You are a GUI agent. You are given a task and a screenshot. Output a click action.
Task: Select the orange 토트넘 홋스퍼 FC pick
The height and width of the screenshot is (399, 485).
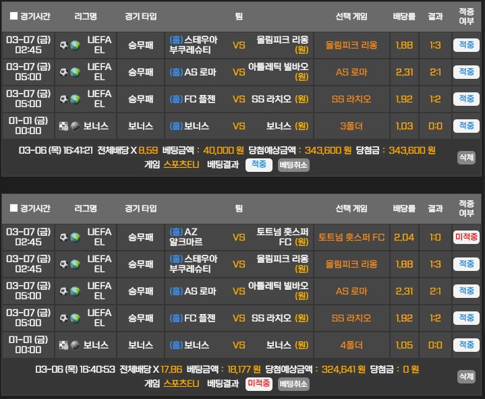tap(351, 237)
